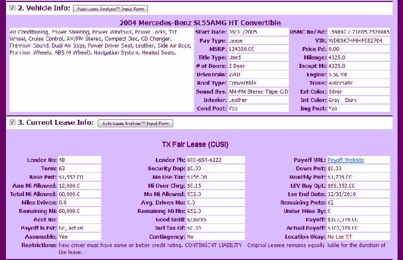The image size is (403, 260).
Task: Click the Interior value Leather
Action: pos(258,100)
